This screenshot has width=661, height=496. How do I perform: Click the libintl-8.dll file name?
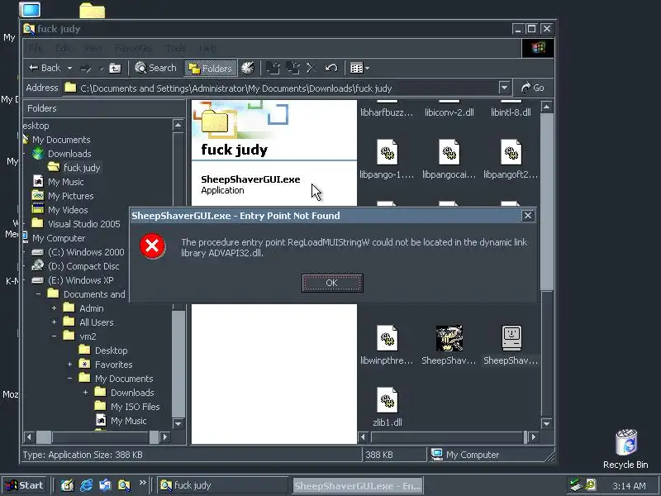click(x=511, y=112)
